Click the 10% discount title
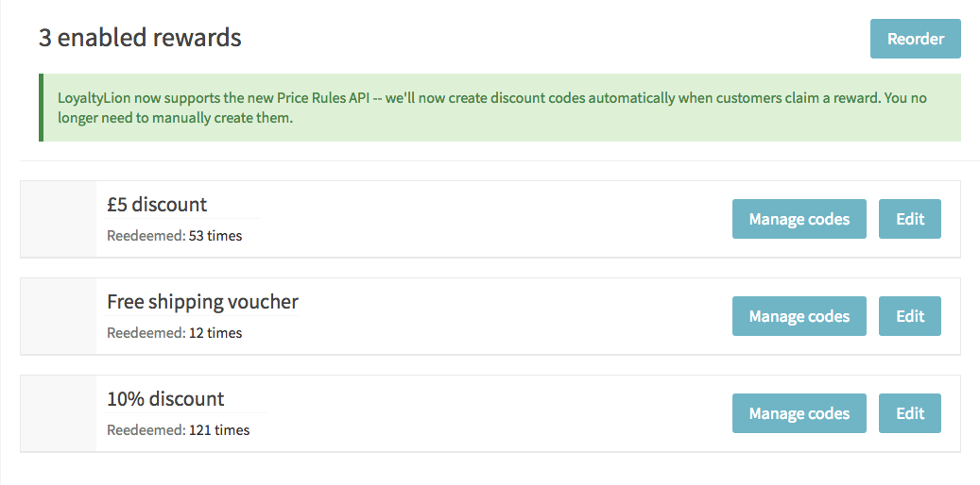 coord(165,399)
